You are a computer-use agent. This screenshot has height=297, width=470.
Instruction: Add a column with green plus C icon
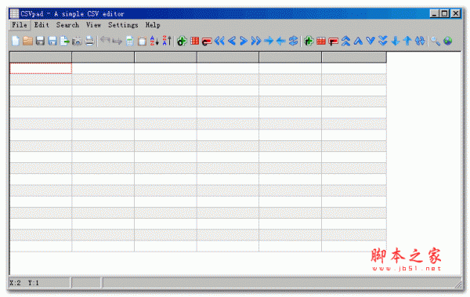(x=182, y=41)
